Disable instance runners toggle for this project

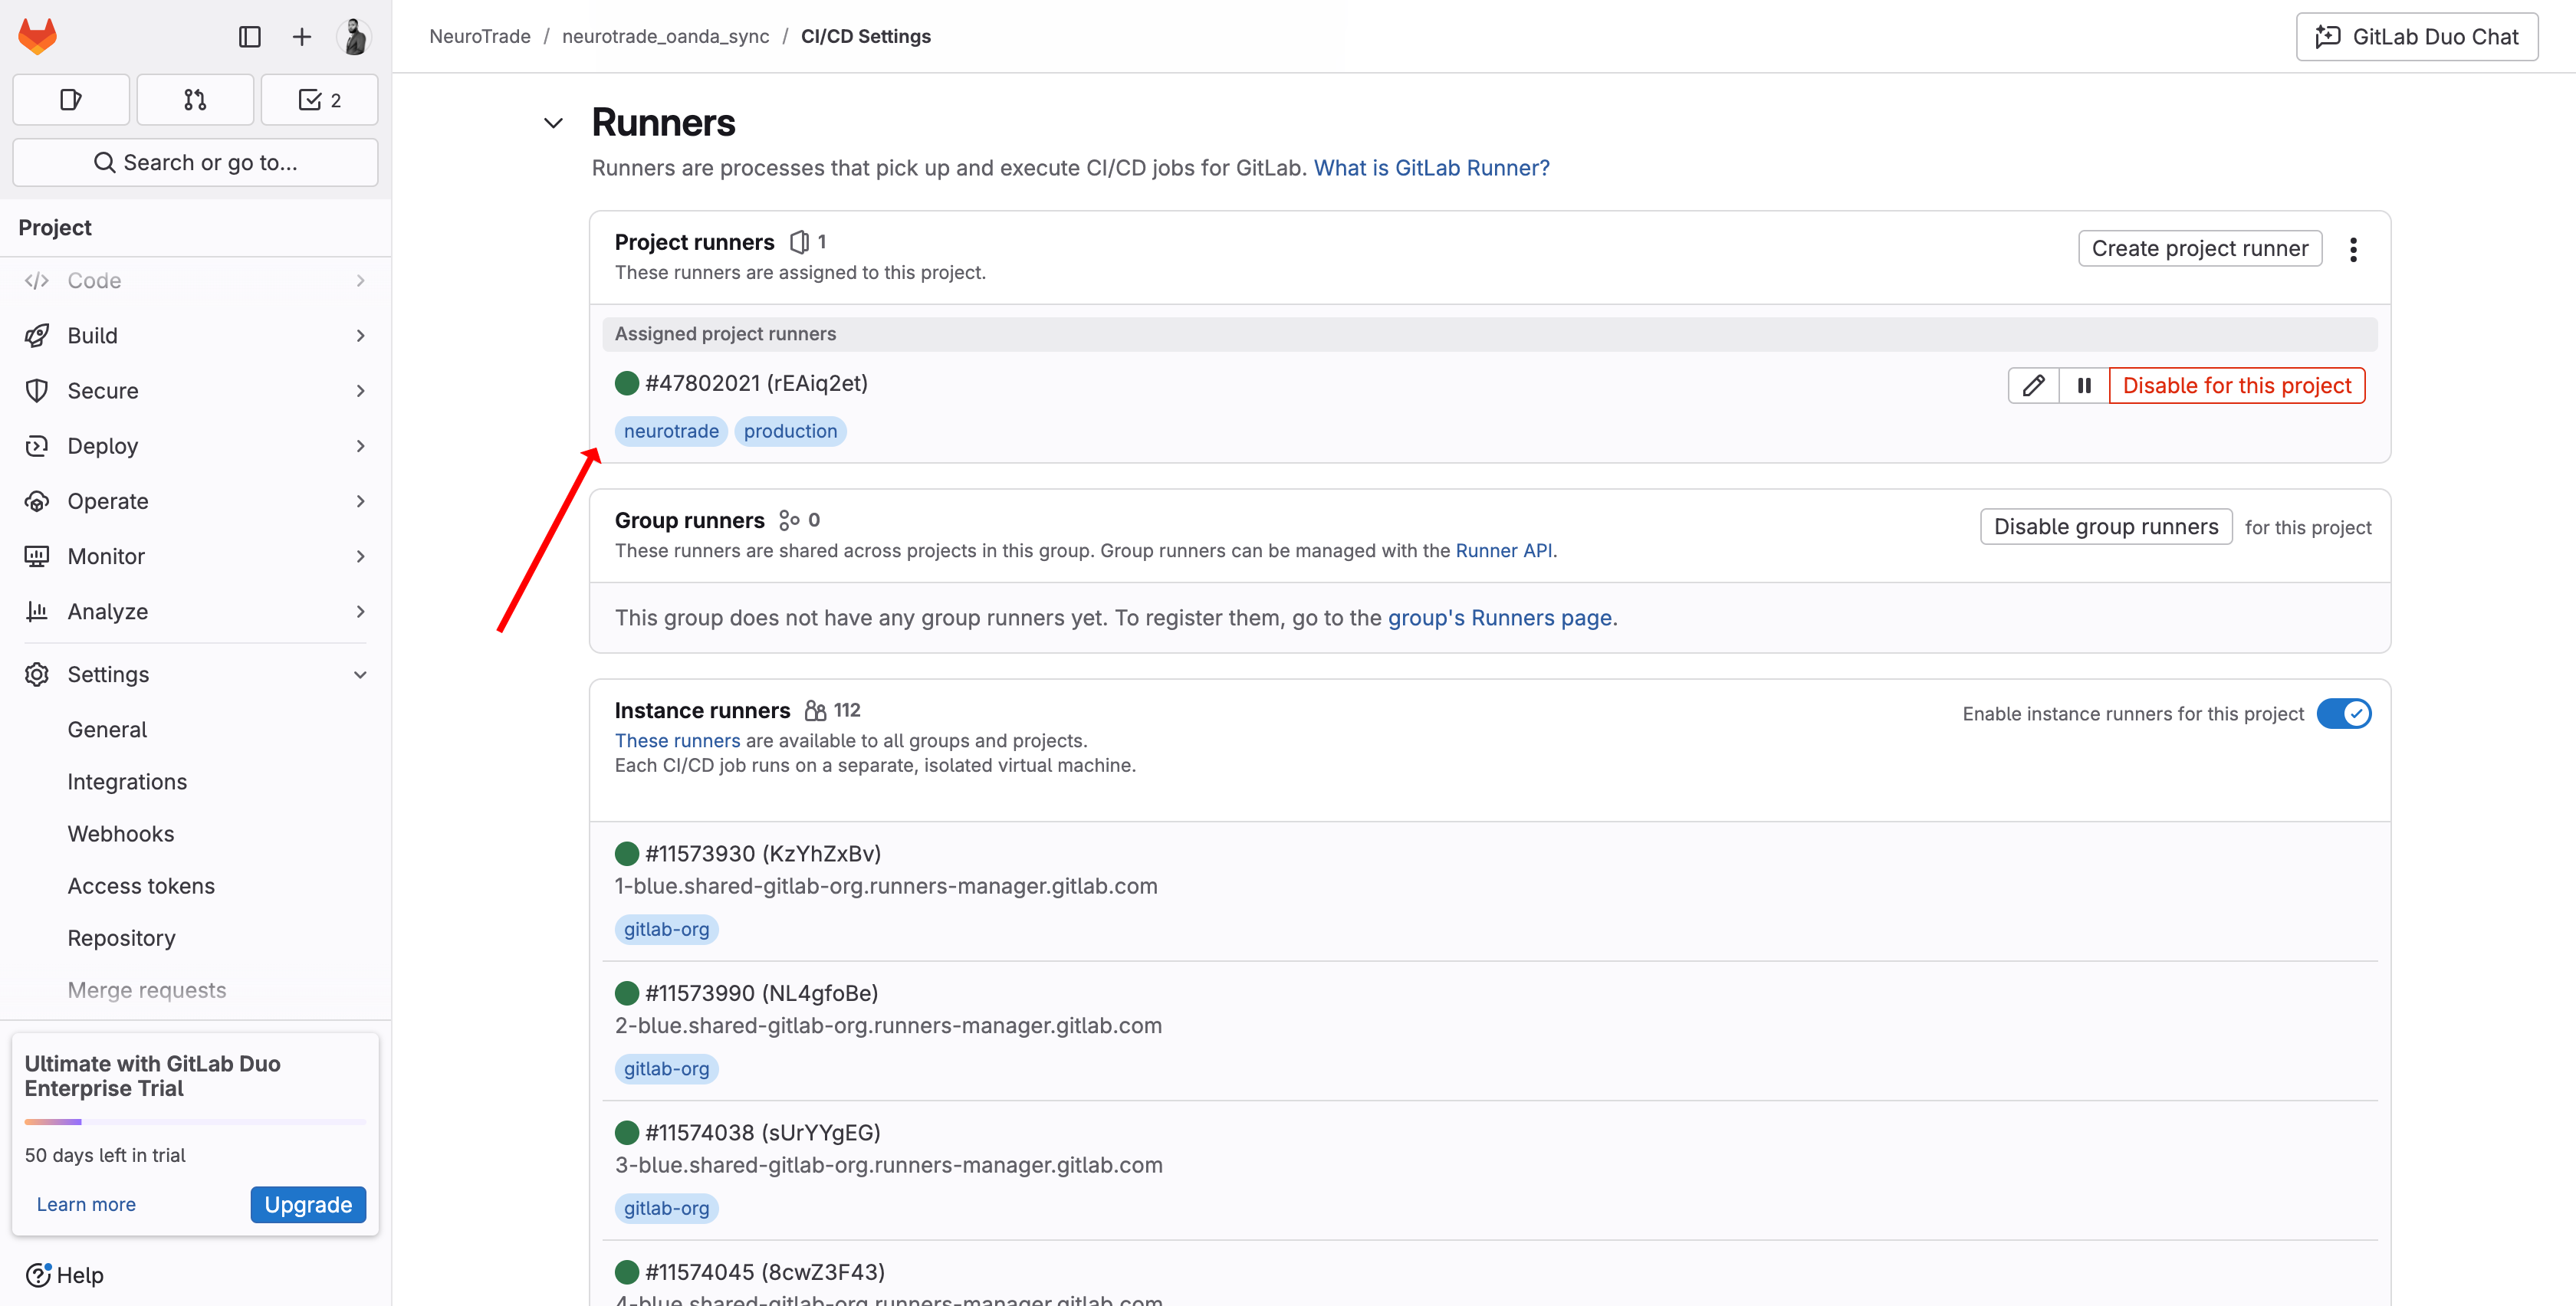2343,714
